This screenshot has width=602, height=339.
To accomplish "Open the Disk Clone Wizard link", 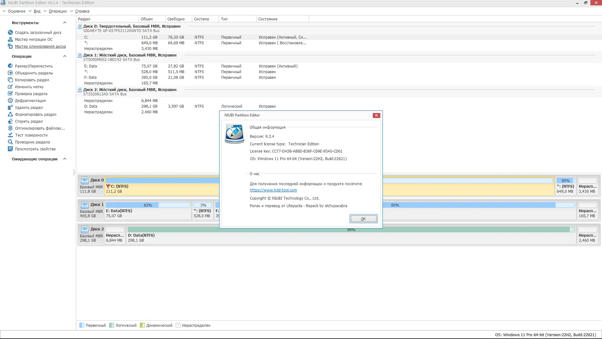I will tap(40, 46).
